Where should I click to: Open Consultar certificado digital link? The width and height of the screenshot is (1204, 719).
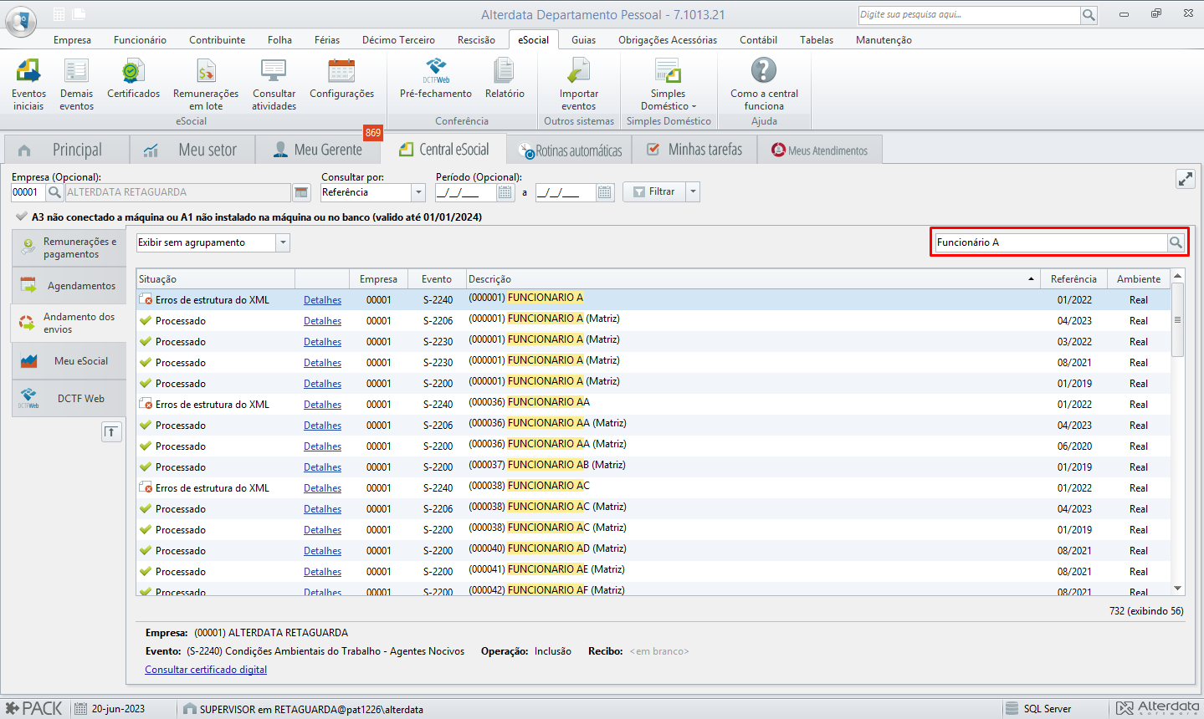pos(206,670)
